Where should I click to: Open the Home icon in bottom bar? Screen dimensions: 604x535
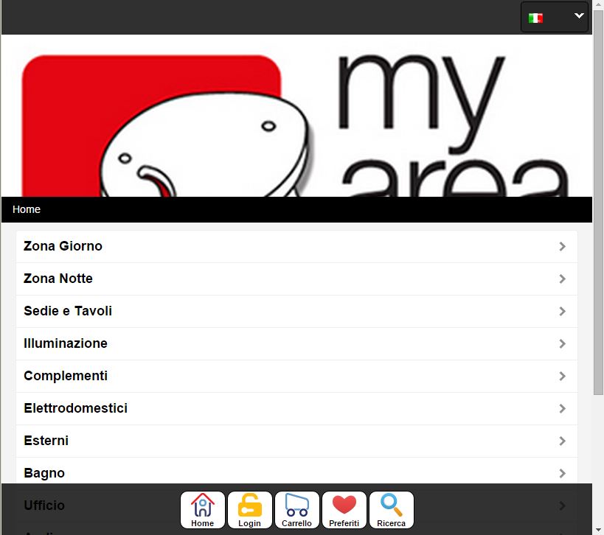(202, 510)
